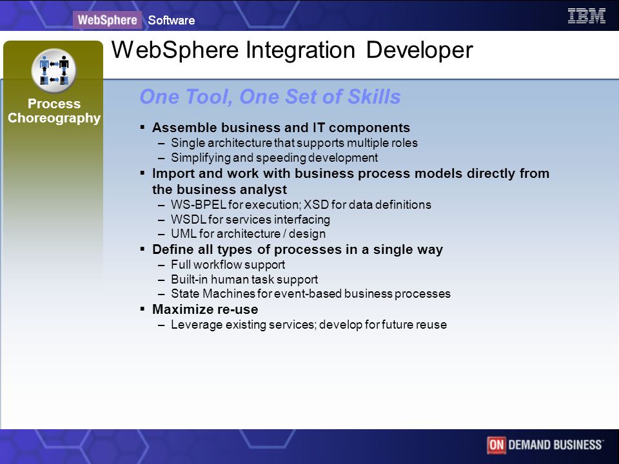Click "Simplifying and speeding development" line

pos(275,158)
